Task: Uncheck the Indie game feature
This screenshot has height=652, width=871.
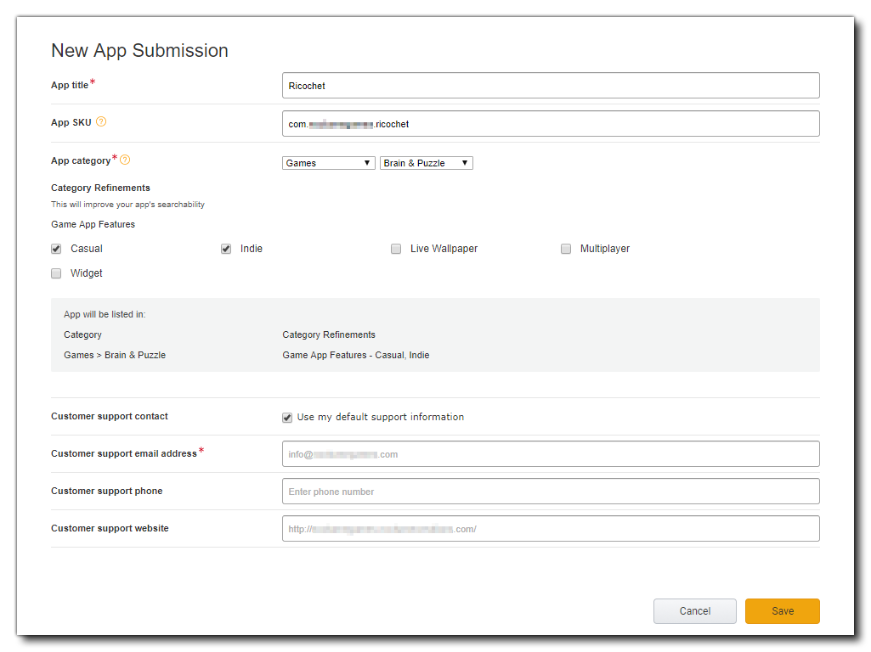Action: [x=226, y=249]
